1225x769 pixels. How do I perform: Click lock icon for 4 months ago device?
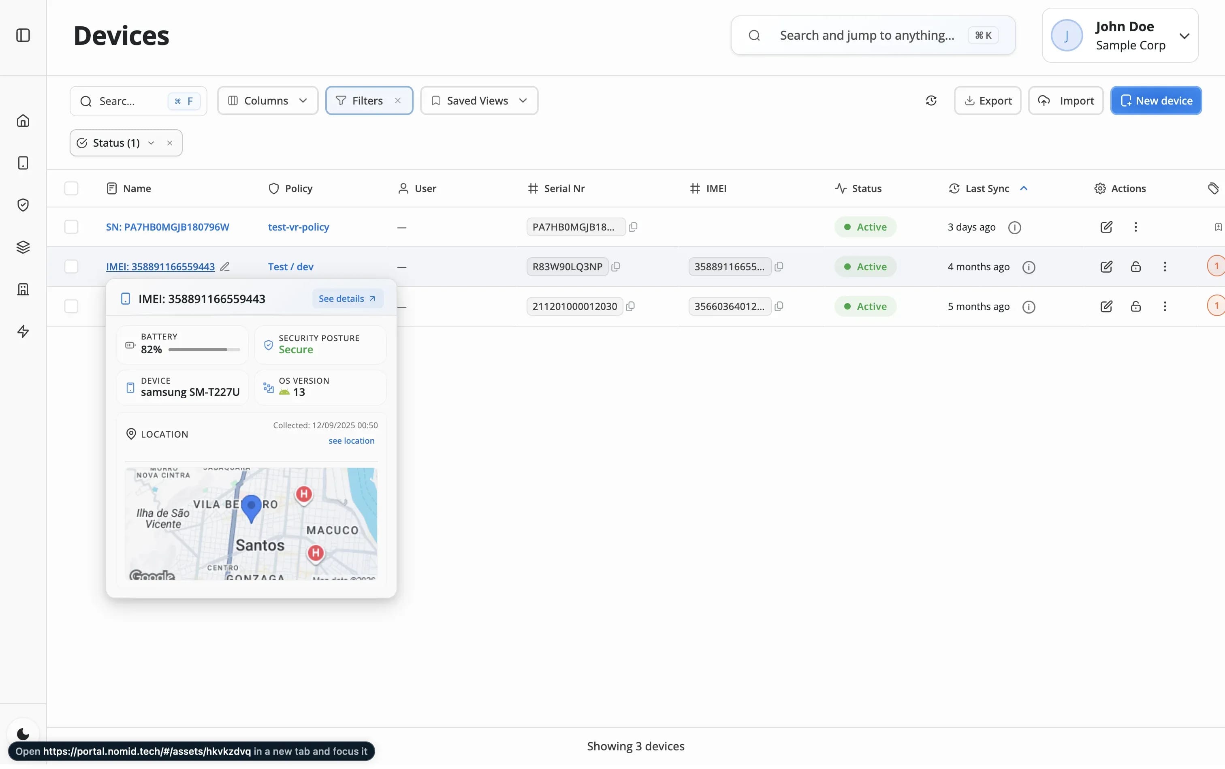click(1135, 267)
